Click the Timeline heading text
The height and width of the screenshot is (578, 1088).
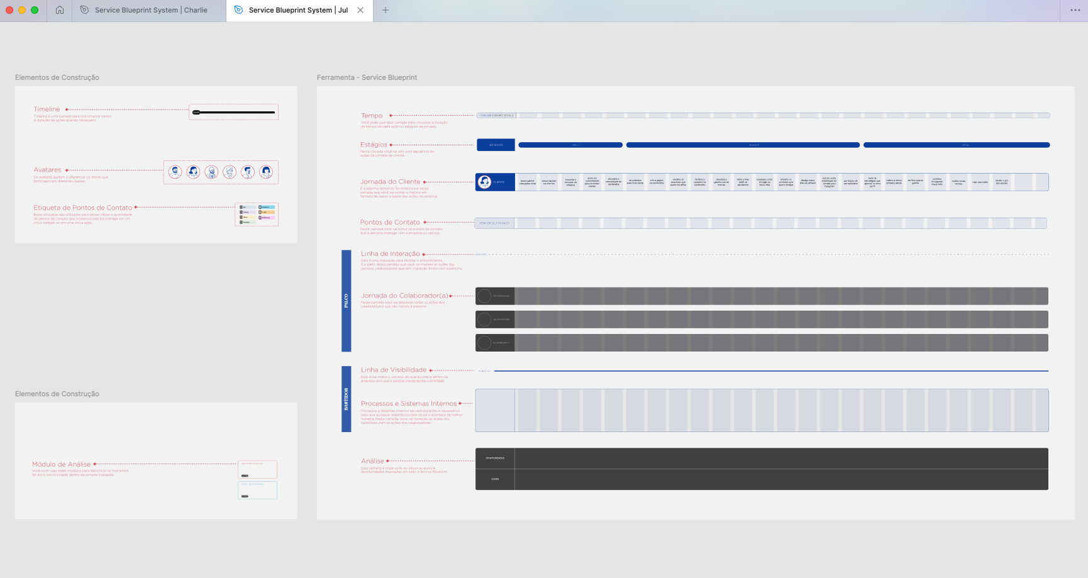pos(47,109)
